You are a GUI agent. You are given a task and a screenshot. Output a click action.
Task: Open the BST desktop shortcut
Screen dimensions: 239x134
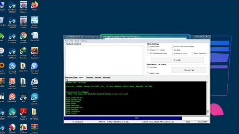point(23,98)
